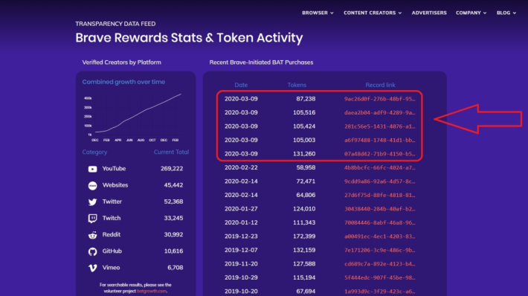528x296 pixels.
Task: Open the batgrowth.com link
Action: point(151,291)
